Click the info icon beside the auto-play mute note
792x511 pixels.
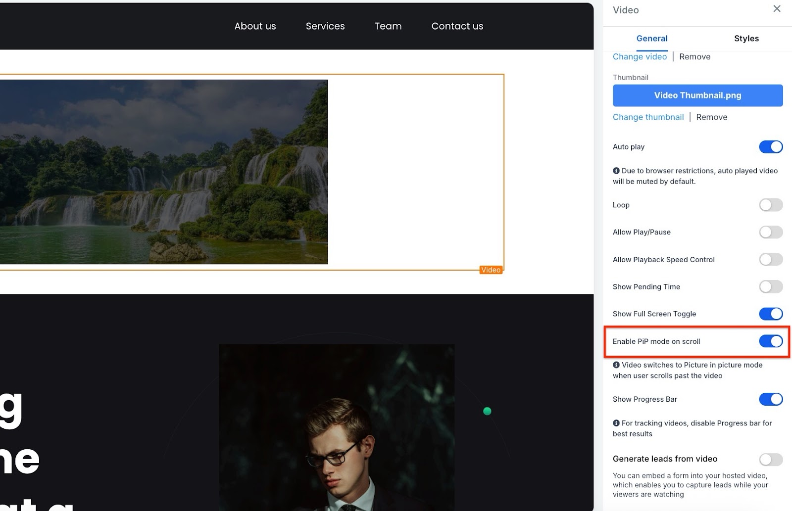pos(616,171)
